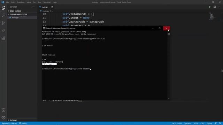Click the VS Code logo icon
This screenshot has height=125, width=223.
2,2
